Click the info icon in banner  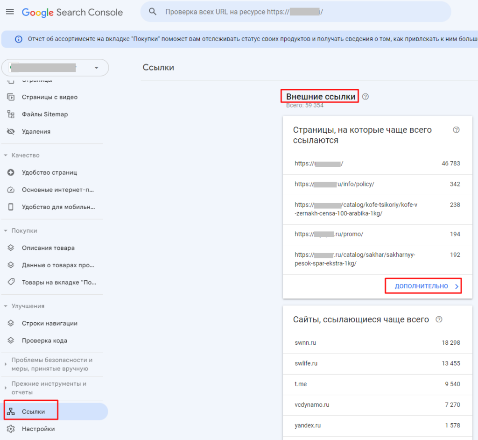[19, 39]
